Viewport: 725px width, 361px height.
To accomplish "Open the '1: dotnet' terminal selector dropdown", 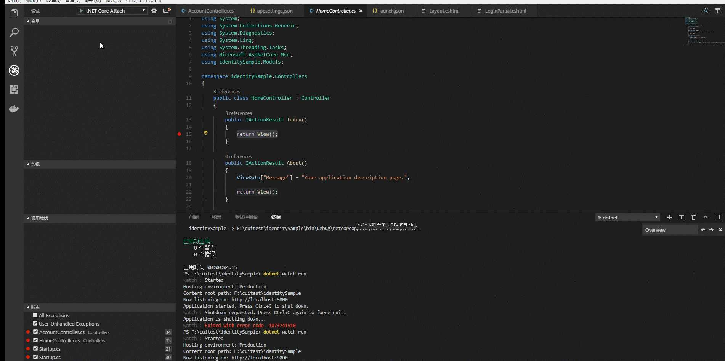I will (x=627, y=218).
